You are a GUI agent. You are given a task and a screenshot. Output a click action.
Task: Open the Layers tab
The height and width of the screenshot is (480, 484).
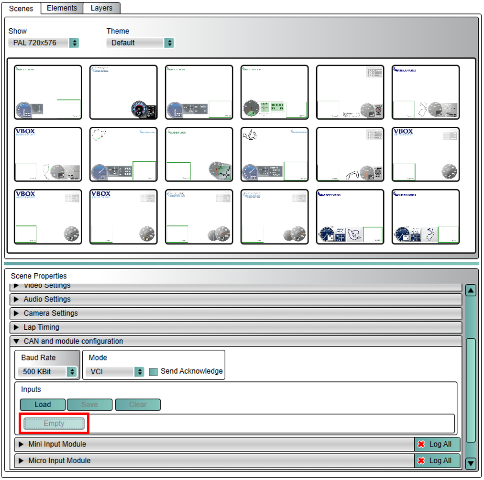point(101,8)
